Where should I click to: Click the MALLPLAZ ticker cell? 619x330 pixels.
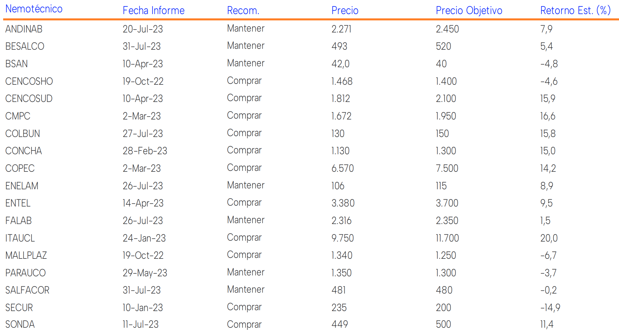tap(26, 255)
